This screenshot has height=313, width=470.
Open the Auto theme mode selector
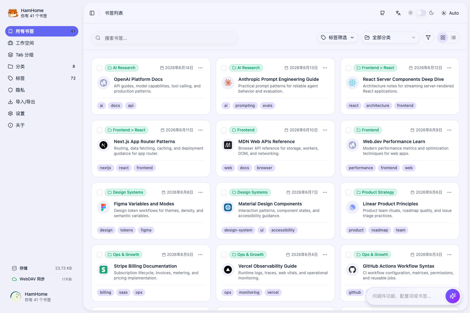[450, 13]
